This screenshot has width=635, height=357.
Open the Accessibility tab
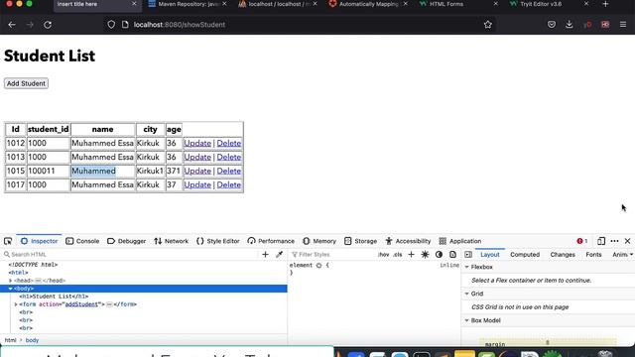pos(408,241)
